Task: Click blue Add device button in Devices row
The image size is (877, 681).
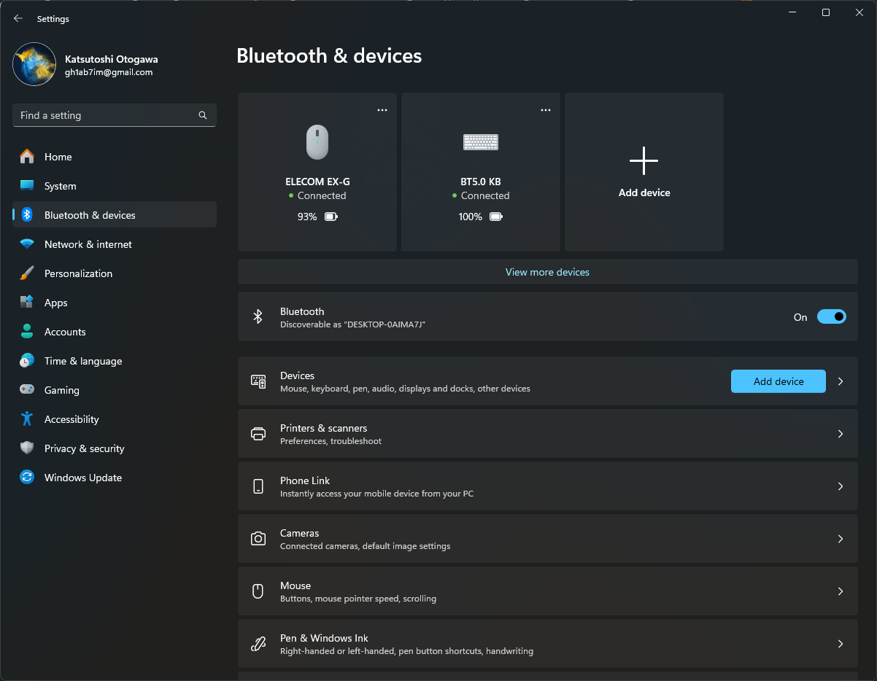Action: [779, 381]
